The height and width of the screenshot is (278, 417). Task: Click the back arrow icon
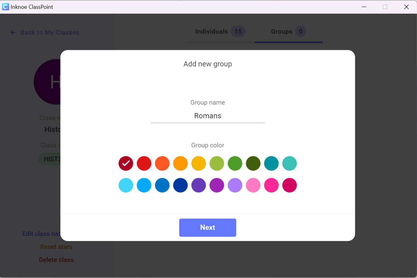(x=13, y=32)
